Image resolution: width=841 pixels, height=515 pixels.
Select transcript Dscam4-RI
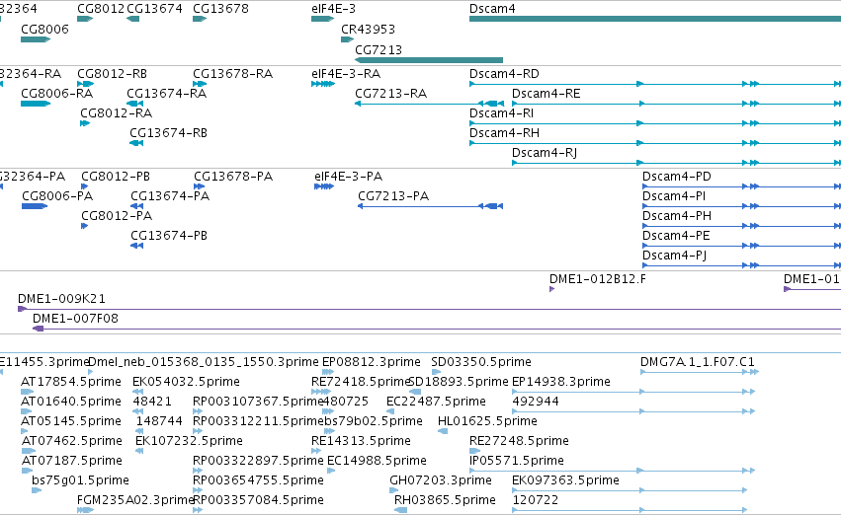click(501, 113)
